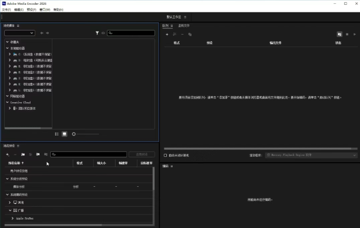Click the thumbnail zoom slider handle
Viewport: 360px width, 228px height.
[74, 134]
